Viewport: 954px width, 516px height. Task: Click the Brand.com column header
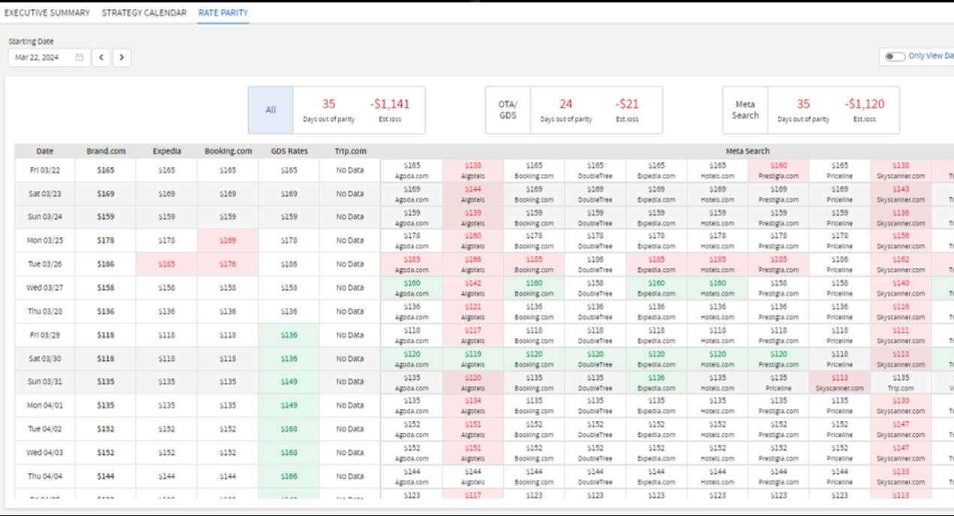pyautogui.click(x=105, y=151)
